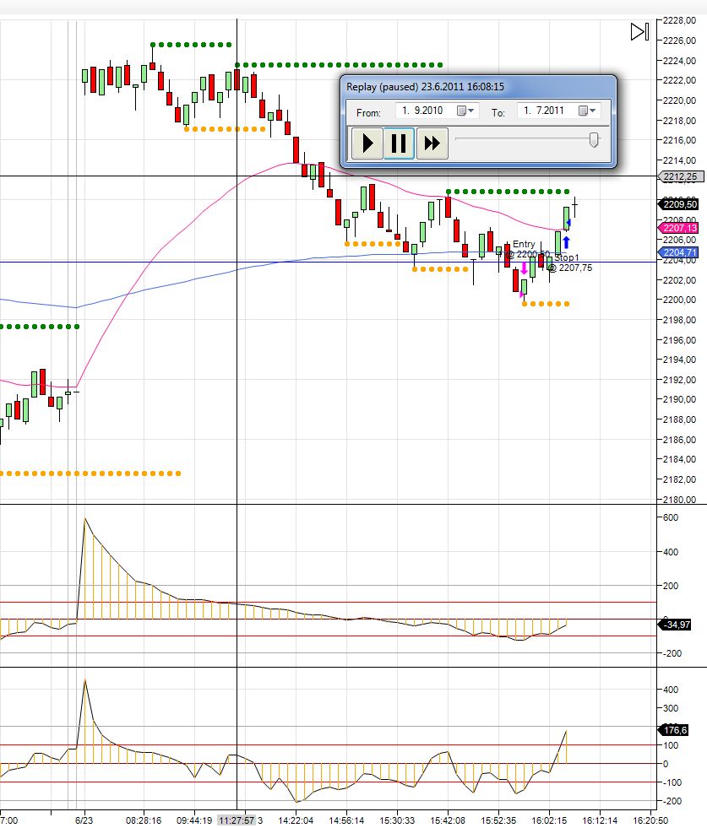Click the -34,97 indicator value label

pyautogui.click(x=675, y=625)
